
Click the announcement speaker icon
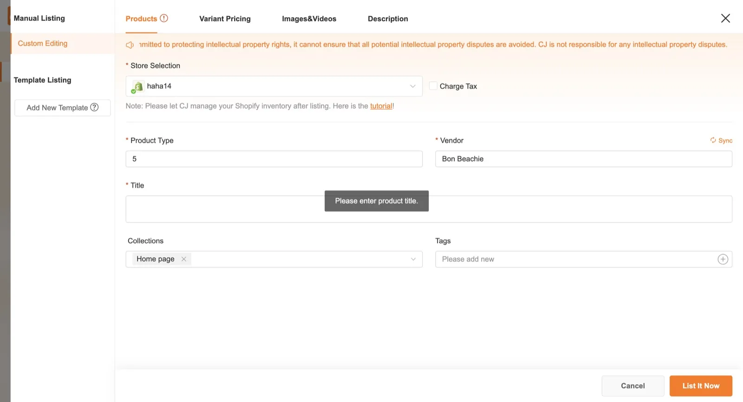130,45
